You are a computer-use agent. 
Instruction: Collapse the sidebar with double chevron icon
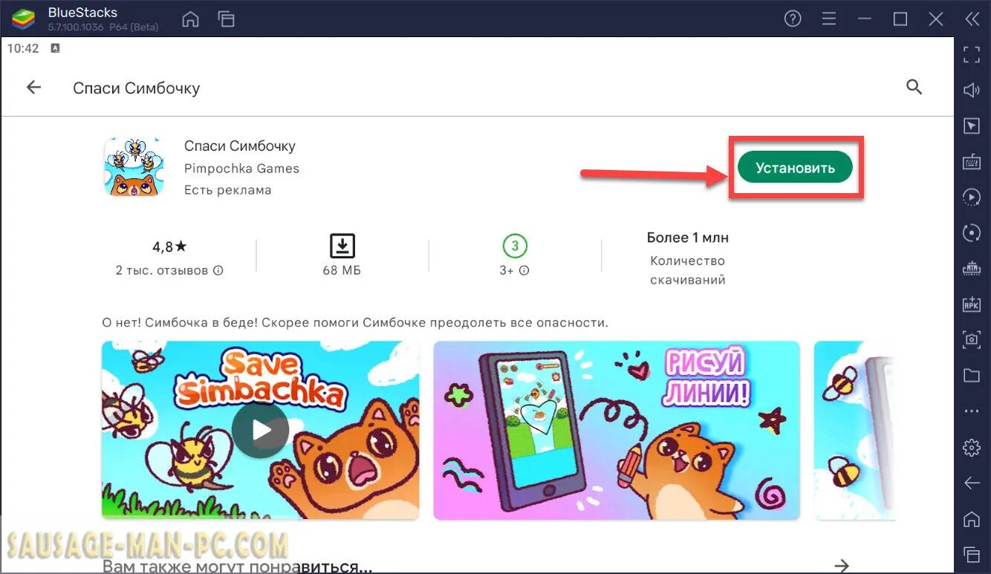pos(972,19)
